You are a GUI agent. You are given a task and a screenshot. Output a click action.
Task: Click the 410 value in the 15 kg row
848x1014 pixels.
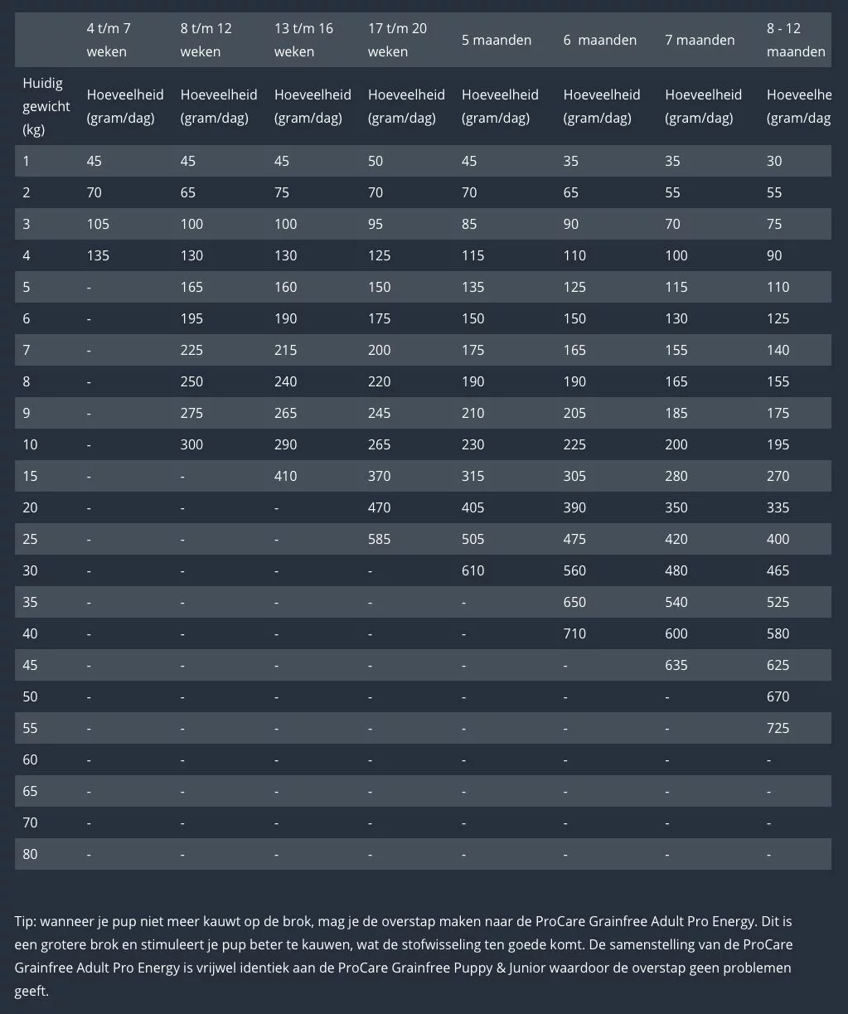285,476
